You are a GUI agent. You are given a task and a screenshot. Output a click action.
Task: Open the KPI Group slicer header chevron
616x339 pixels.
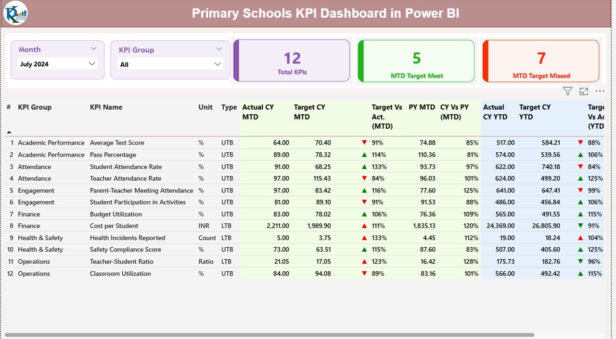219,48
